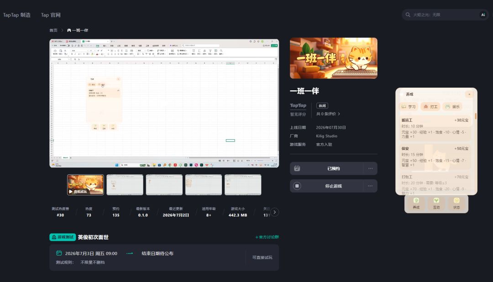The image size is (493, 282).
Task: Click the search magnifier icon
Action: [x=408, y=15]
